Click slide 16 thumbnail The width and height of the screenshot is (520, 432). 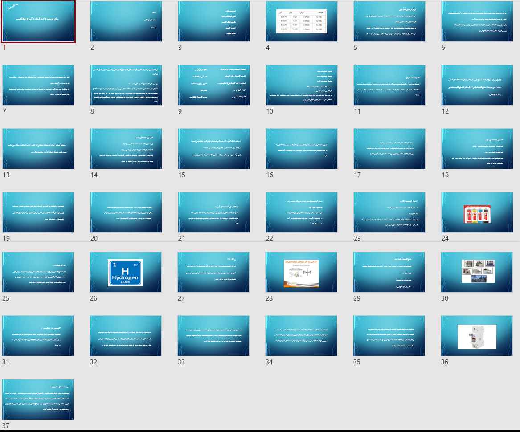tap(301, 149)
